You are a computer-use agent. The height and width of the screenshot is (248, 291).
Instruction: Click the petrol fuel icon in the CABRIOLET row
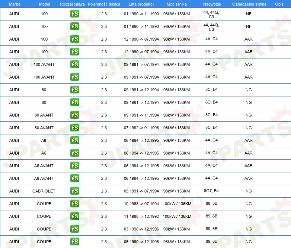(74, 191)
